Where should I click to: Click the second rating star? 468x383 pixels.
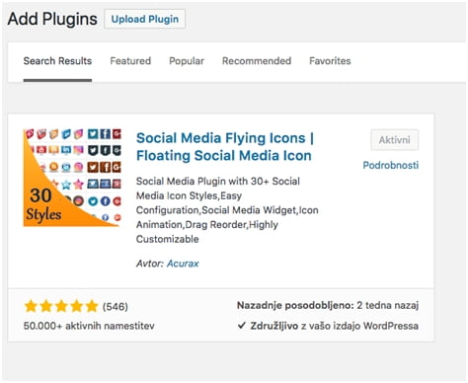46,306
